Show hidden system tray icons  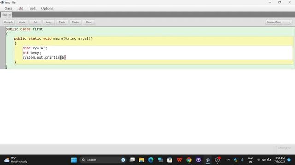coord(229,160)
